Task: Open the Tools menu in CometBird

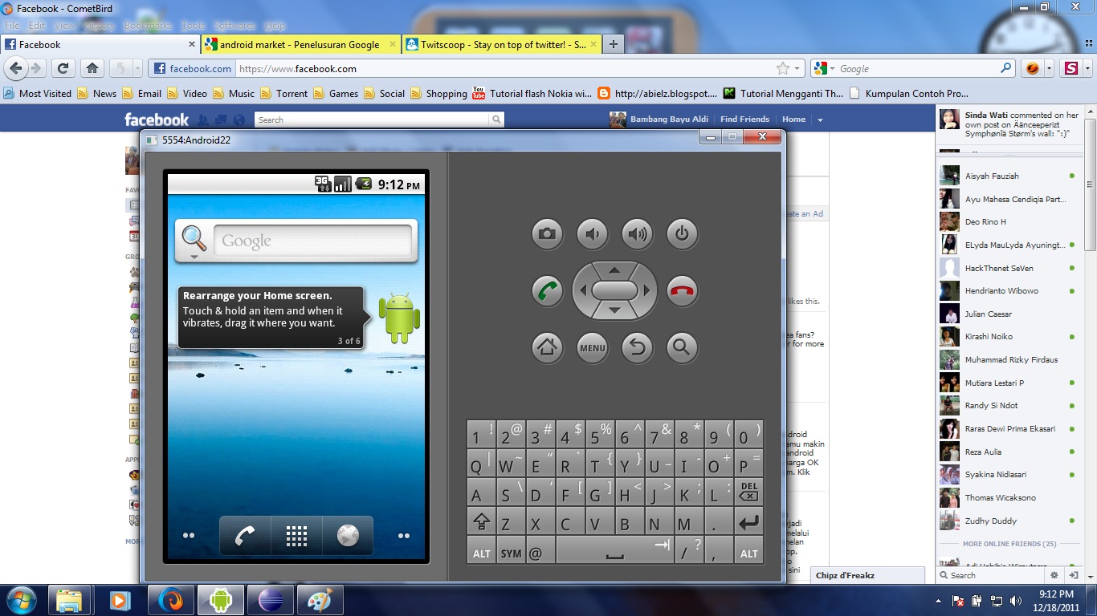Action: [193, 26]
